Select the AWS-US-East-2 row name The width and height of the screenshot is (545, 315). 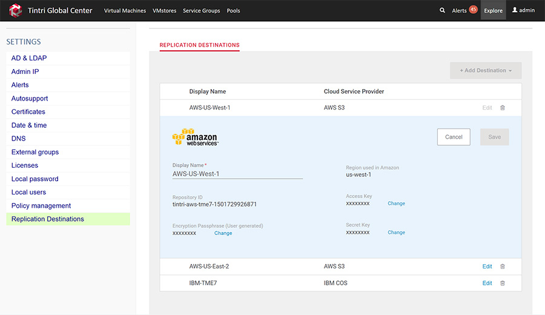[209, 267]
